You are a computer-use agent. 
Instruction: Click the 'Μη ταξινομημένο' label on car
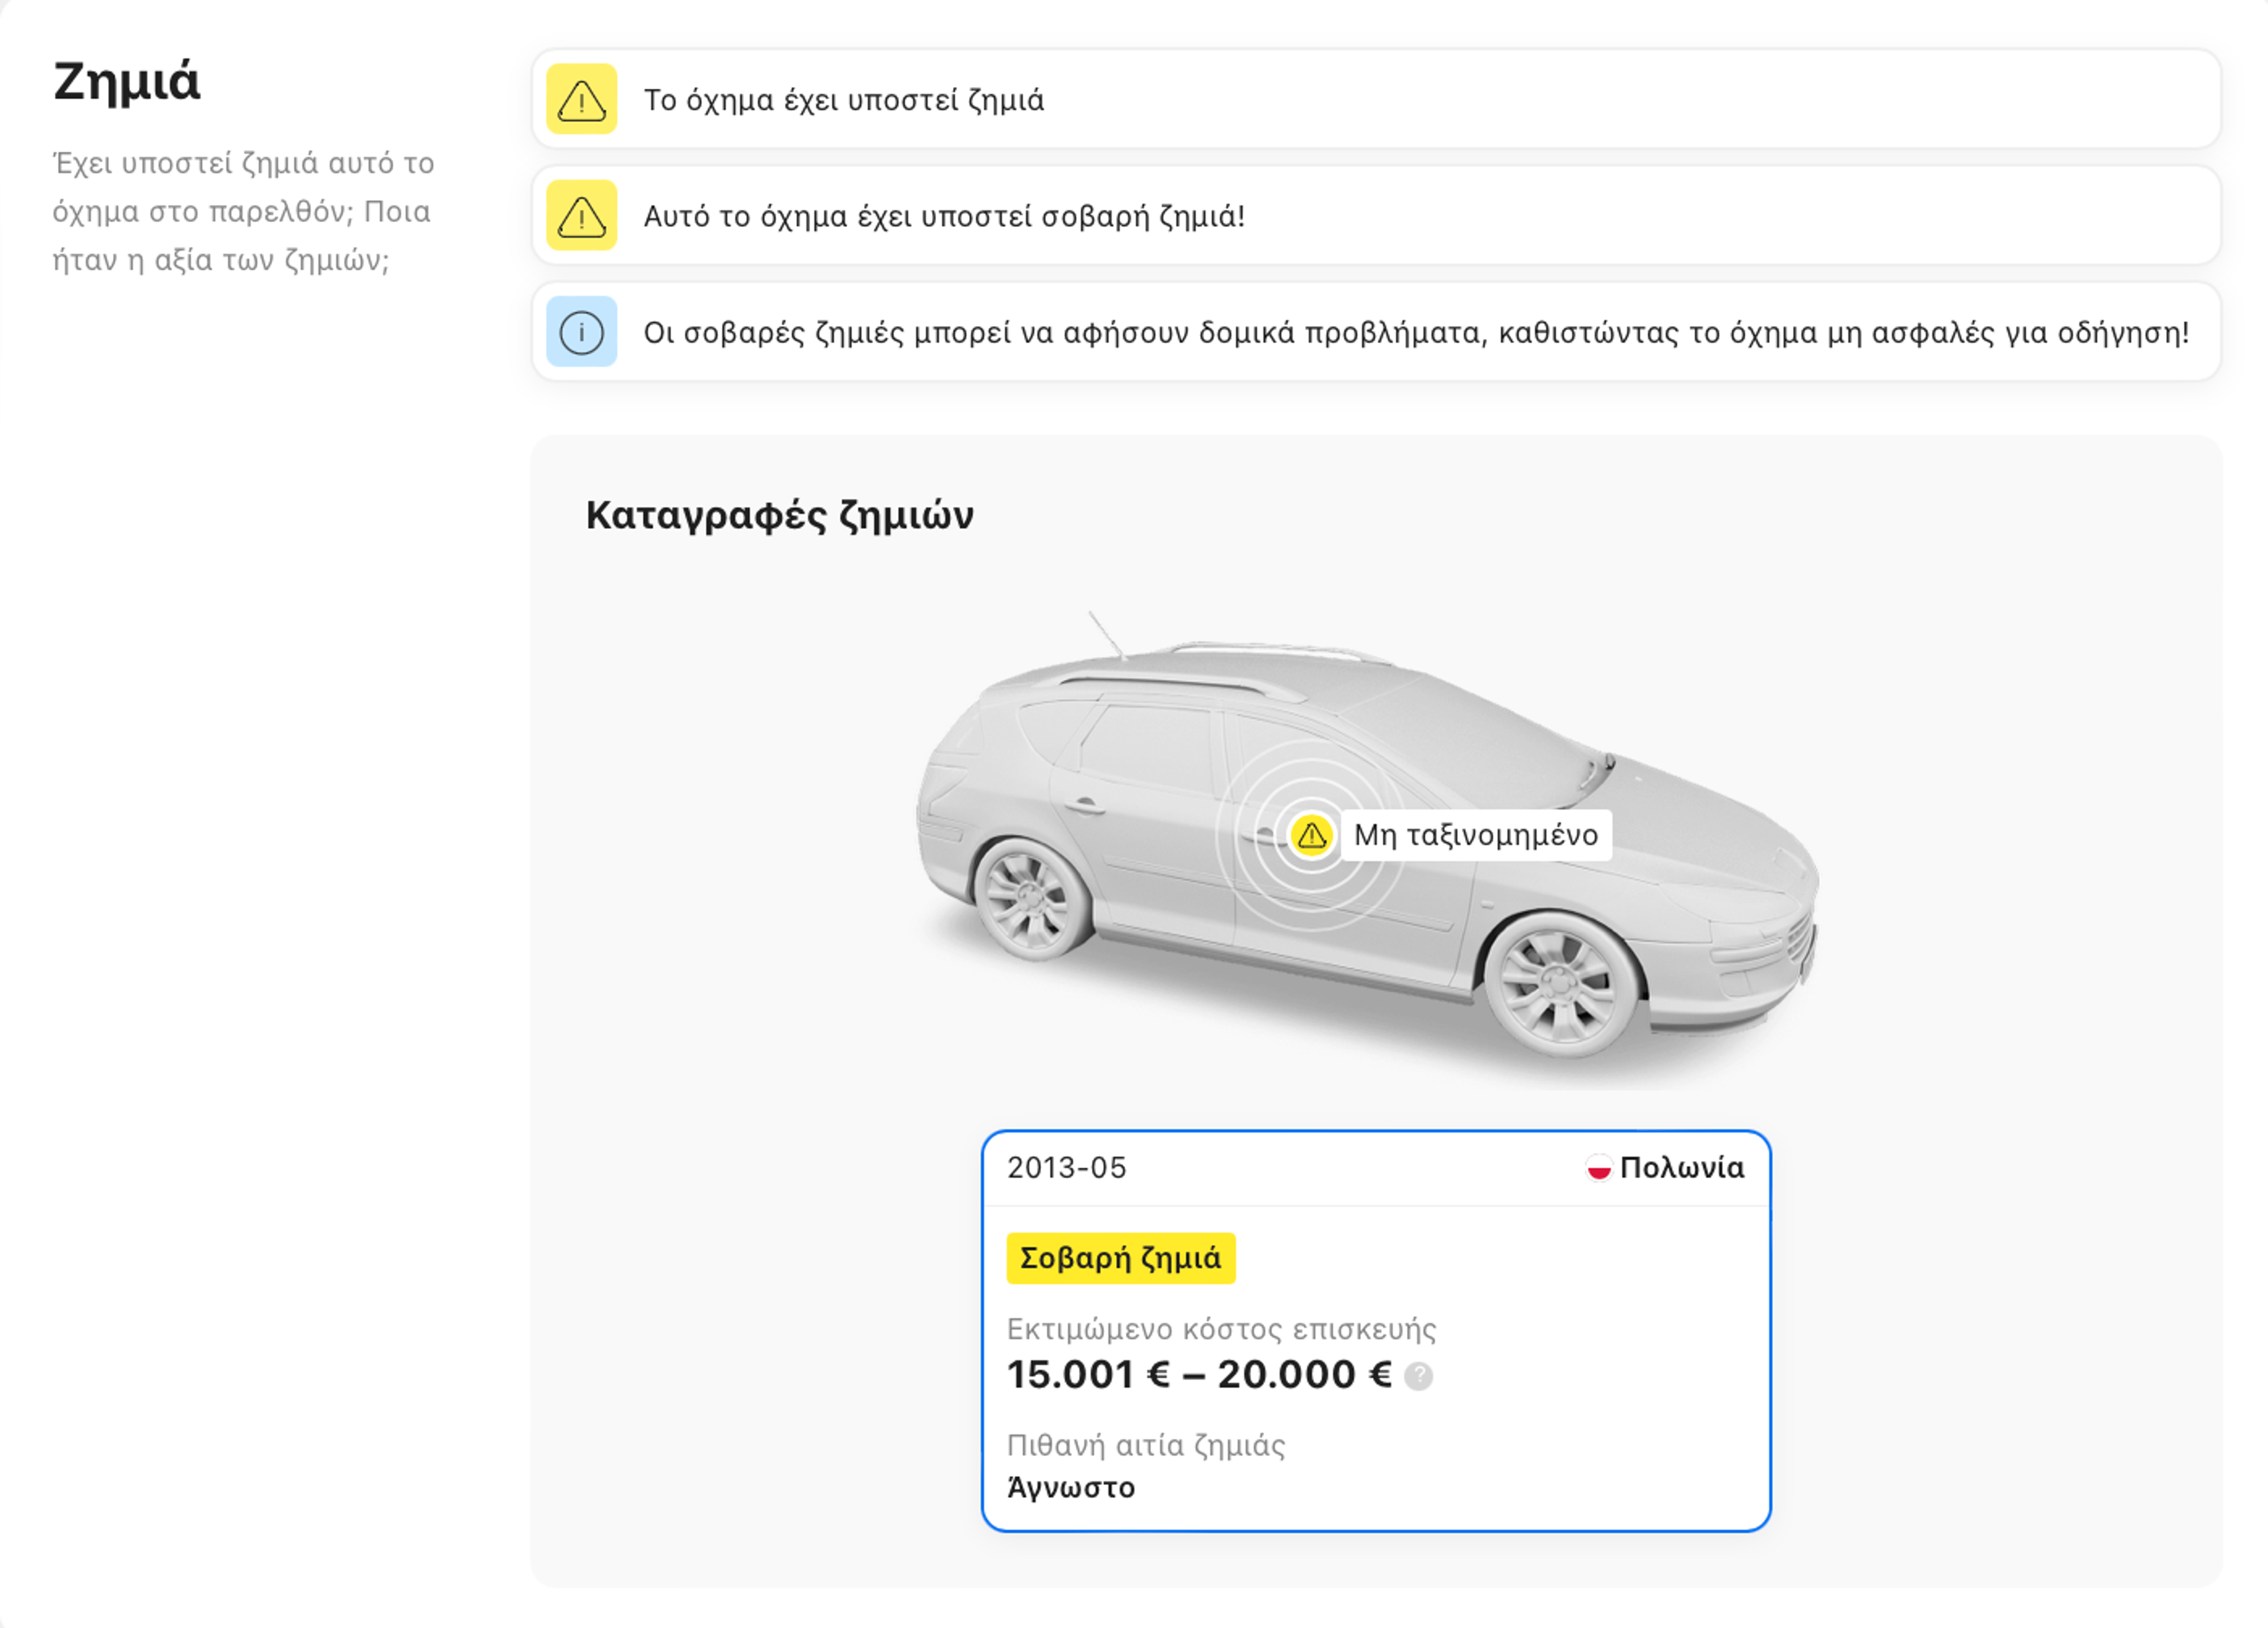coord(1475,835)
